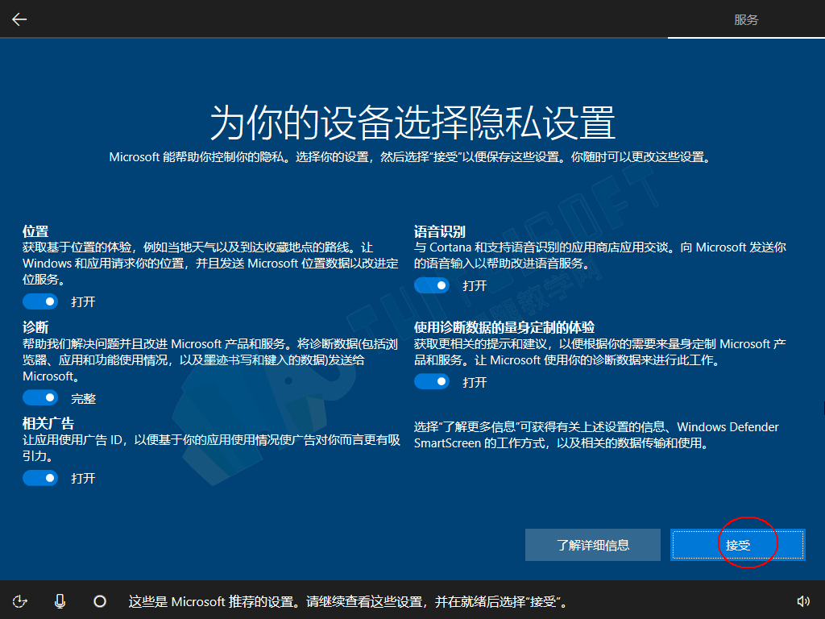
Task: Click the 相关广告 section heading
Action: (x=48, y=423)
